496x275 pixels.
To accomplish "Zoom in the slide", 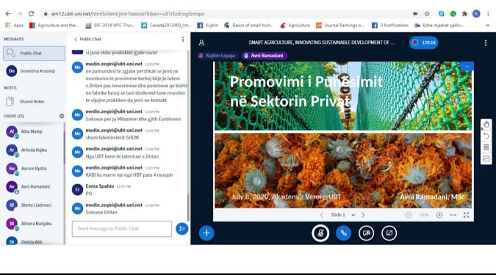I will [x=439, y=215].
